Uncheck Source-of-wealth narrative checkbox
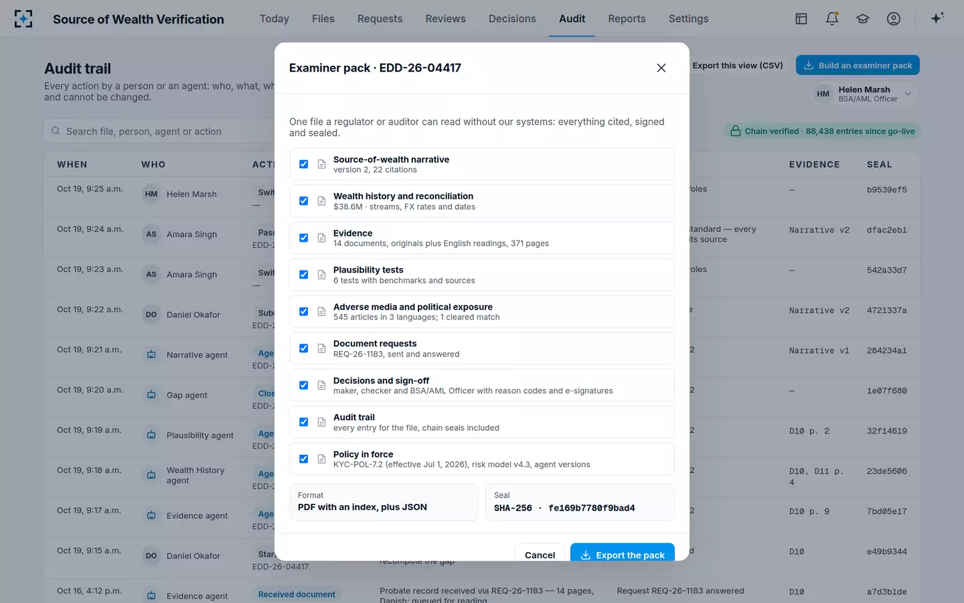The width and height of the screenshot is (964, 603). [x=304, y=164]
